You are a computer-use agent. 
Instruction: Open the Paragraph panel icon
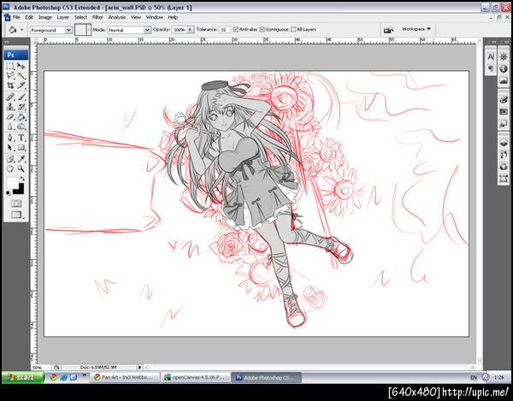[491, 68]
